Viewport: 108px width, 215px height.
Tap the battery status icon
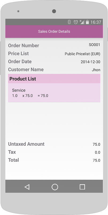click(x=87, y=22)
